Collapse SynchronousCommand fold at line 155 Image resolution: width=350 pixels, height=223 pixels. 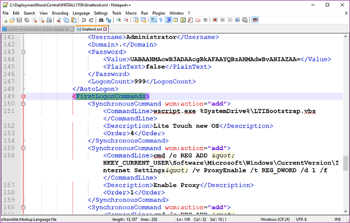23,148
